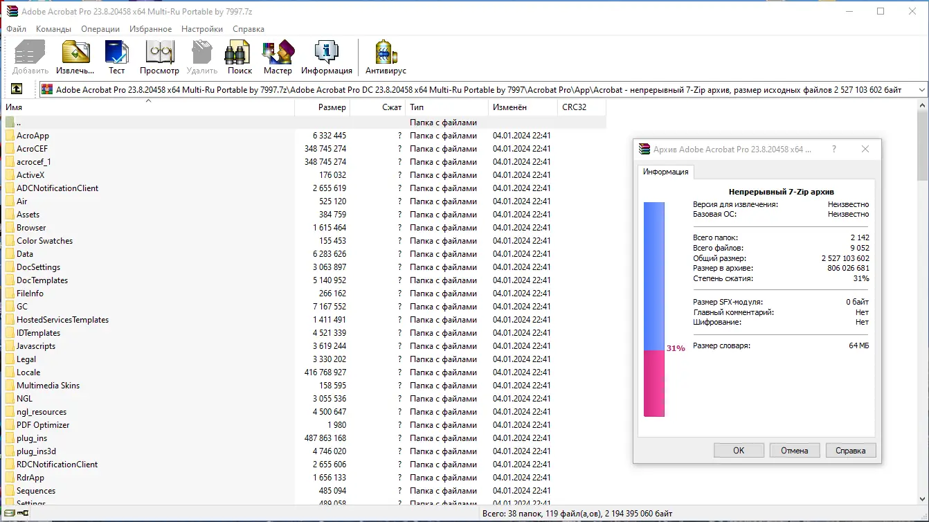Sort the list by the Размер column

pos(322,107)
